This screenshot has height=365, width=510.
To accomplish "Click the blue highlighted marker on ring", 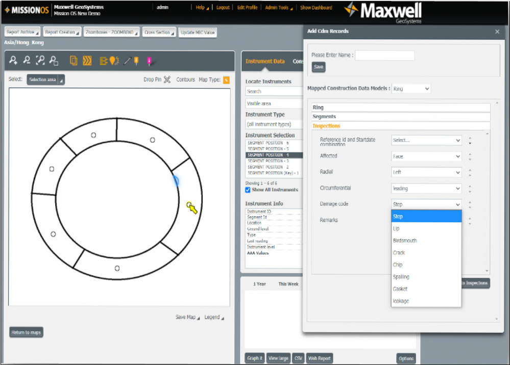I will click(176, 180).
